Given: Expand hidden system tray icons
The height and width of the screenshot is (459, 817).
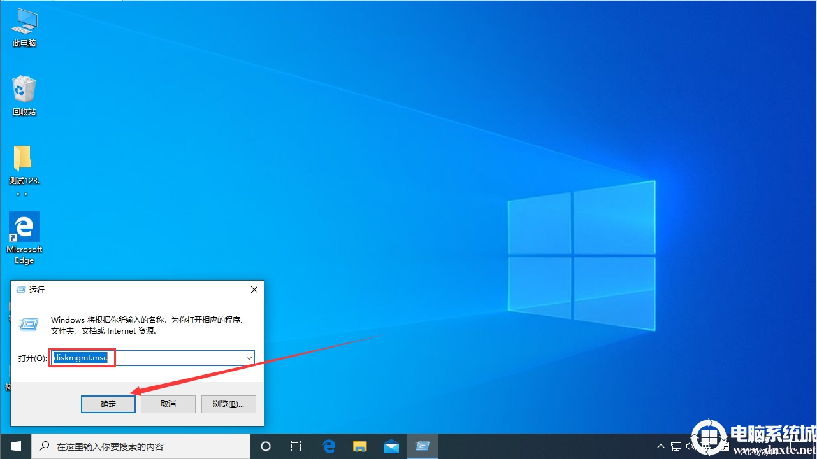Looking at the screenshot, I should tap(661, 446).
